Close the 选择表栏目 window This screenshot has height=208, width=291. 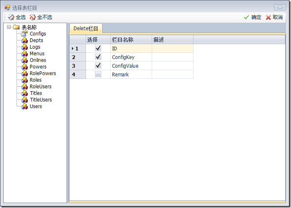click(x=280, y=7)
